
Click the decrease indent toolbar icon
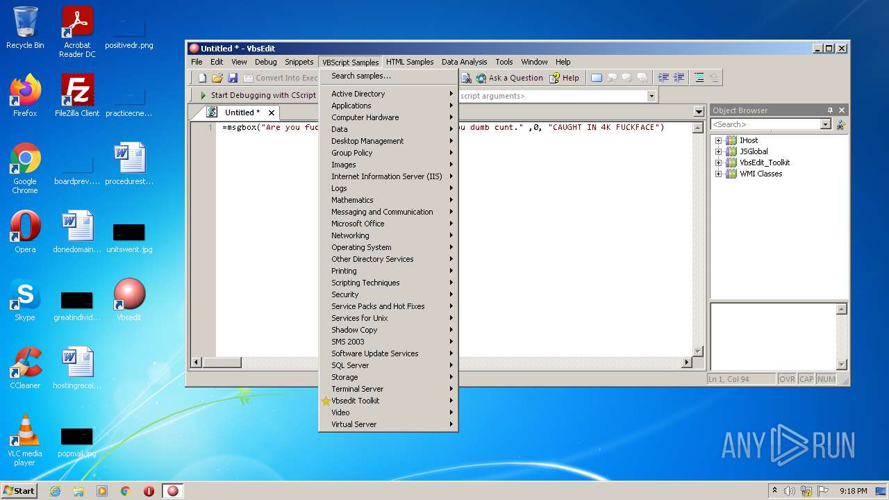(x=663, y=78)
